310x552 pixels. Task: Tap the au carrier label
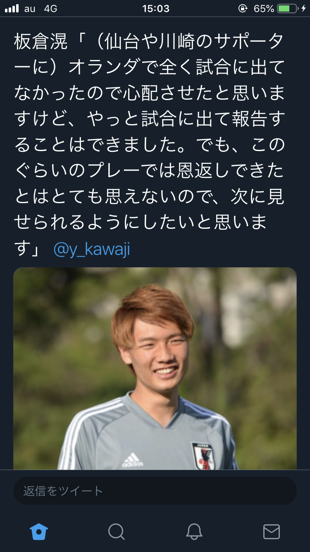tap(30, 9)
